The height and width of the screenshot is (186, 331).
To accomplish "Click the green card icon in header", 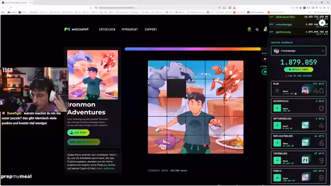I will click(x=249, y=29).
